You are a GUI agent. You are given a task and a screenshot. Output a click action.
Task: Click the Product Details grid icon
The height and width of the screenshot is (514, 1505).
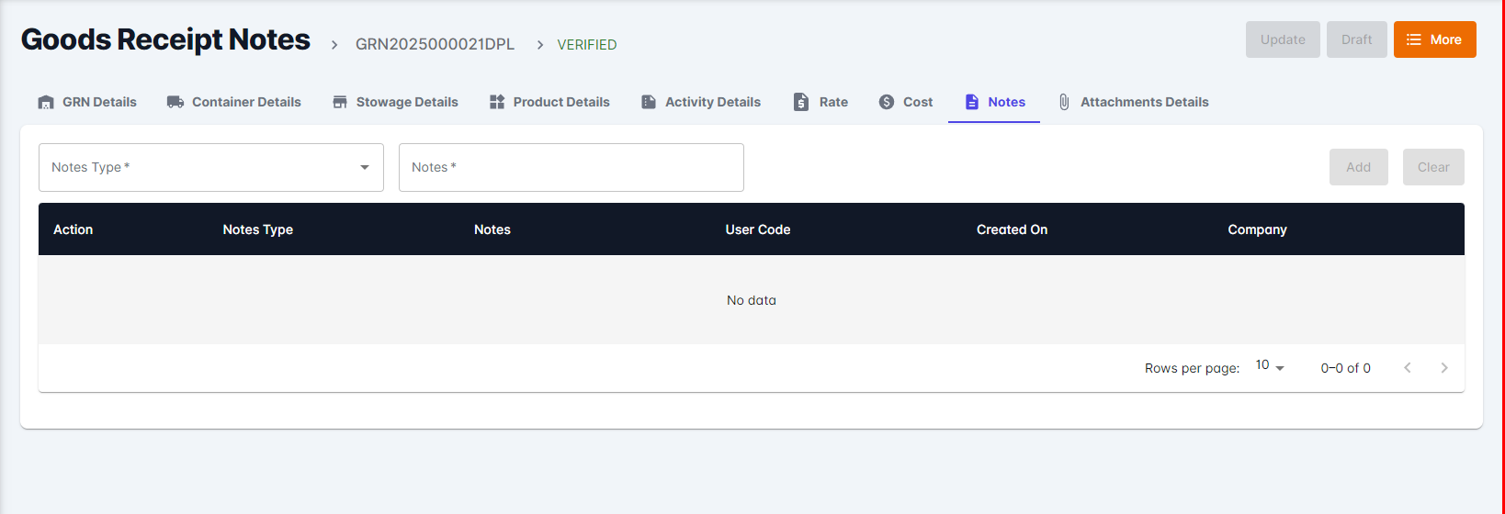point(497,102)
